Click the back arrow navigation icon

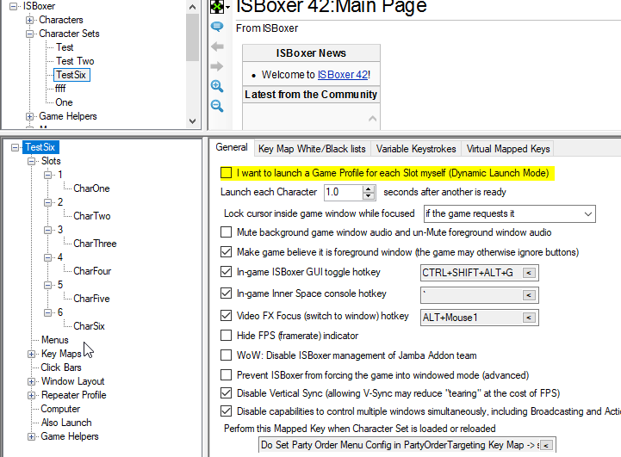click(217, 46)
